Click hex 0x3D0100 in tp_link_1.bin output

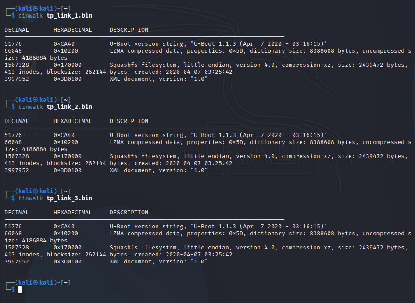tap(68, 79)
